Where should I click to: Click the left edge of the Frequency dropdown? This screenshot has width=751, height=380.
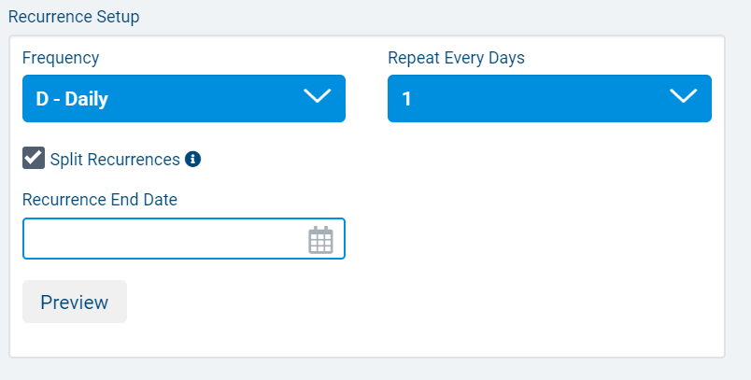27,99
